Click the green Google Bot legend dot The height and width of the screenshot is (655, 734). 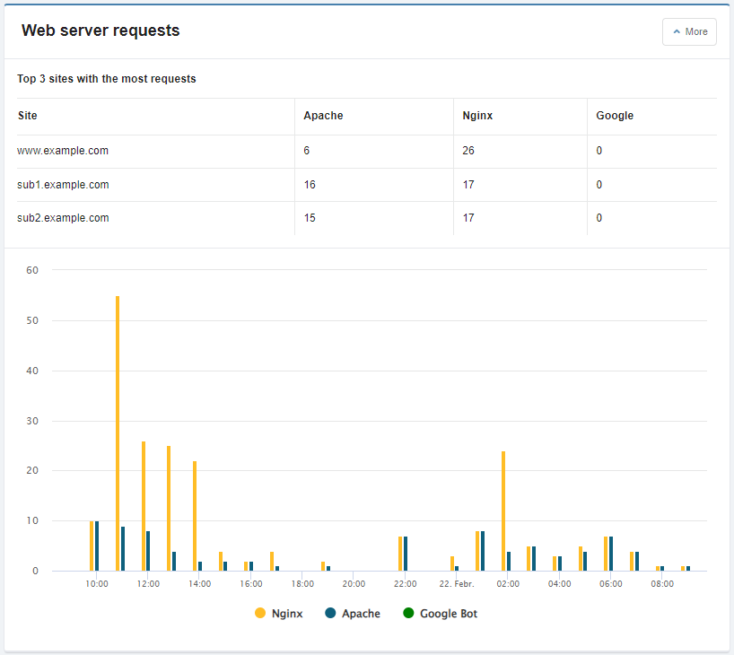coord(408,614)
